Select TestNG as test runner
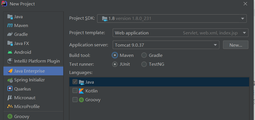The width and height of the screenshot is (255, 120). pyautogui.click(x=144, y=64)
